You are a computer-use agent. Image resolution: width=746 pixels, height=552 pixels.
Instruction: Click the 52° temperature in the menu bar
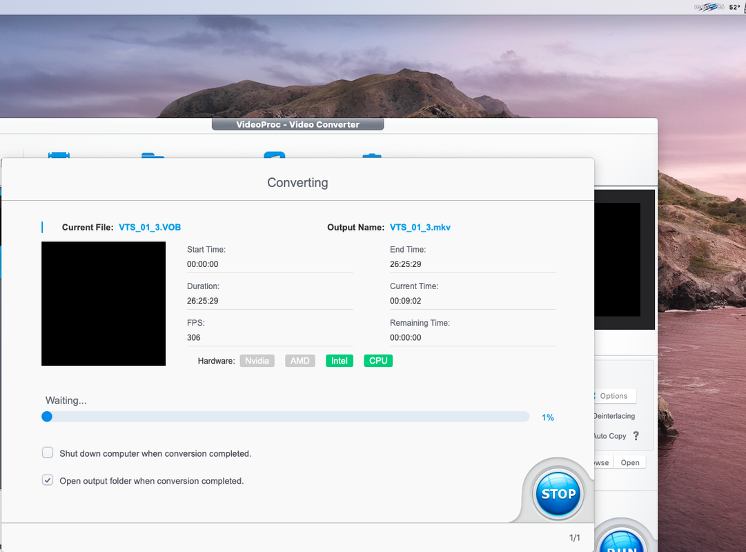click(734, 7)
